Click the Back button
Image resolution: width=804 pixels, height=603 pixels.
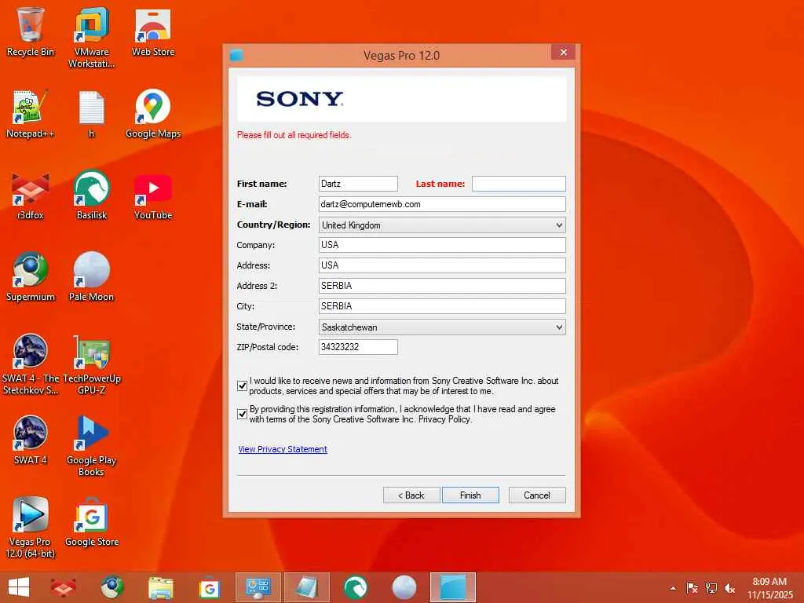point(411,495)
